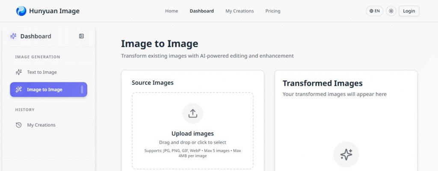
Task: Open the EN language dropdown
Action: pyautogui.click(x=375, y=11)
